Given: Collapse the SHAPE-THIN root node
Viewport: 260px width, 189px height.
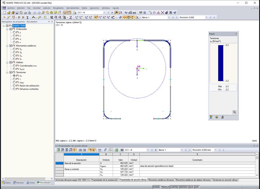Looking at the screenshot, I should pyautogui.click(x=3, y=26).
